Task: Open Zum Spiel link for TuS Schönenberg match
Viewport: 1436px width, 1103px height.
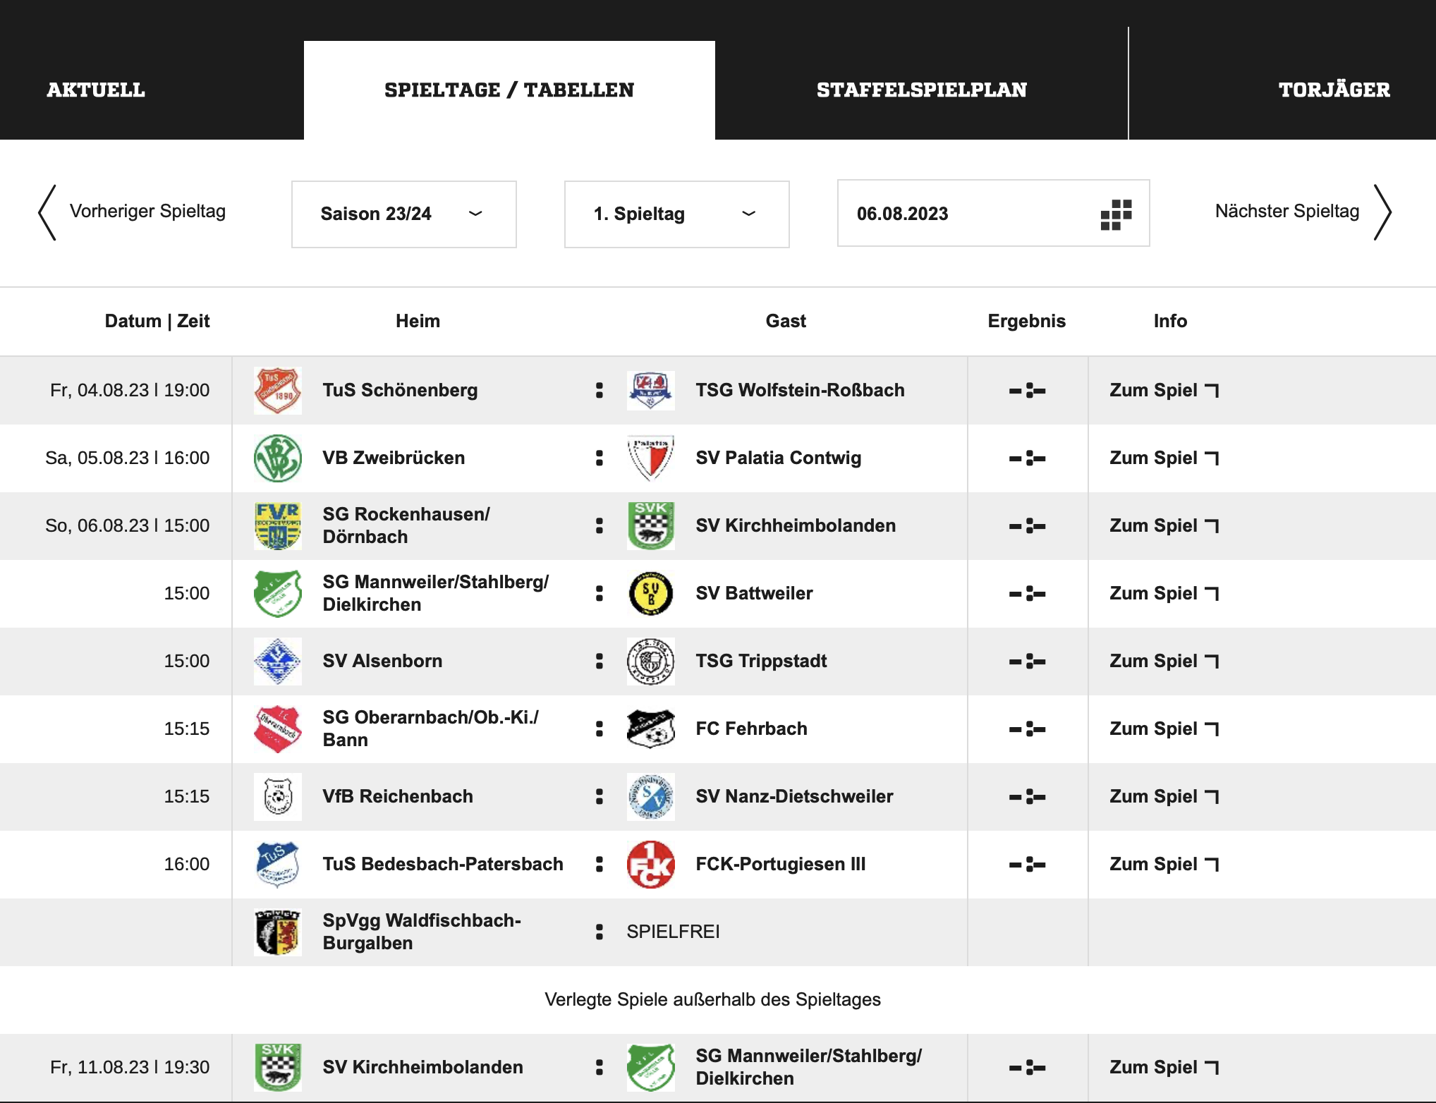Action: point(1164,390)
